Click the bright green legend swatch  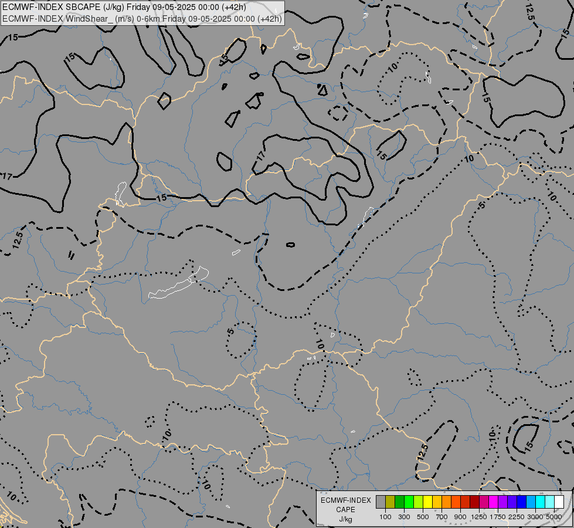coord(409,502)
